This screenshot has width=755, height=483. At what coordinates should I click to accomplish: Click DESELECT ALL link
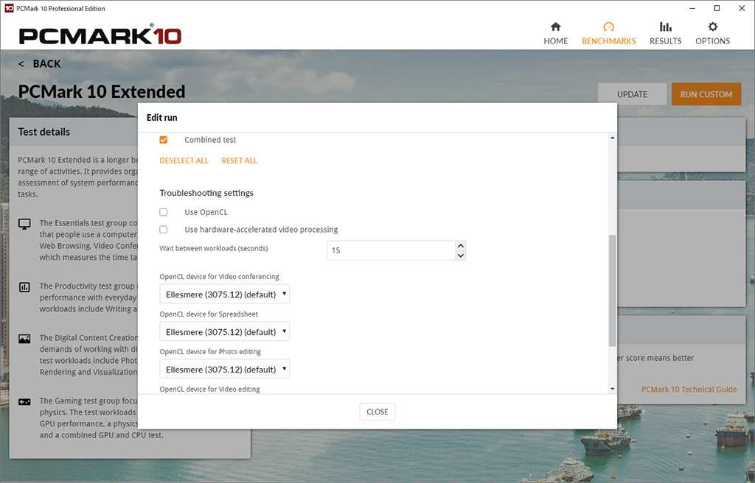coord(184,161)
